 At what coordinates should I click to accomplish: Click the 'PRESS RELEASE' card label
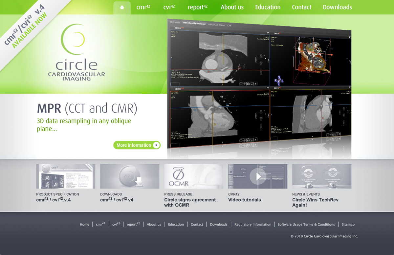click(178, 194)
